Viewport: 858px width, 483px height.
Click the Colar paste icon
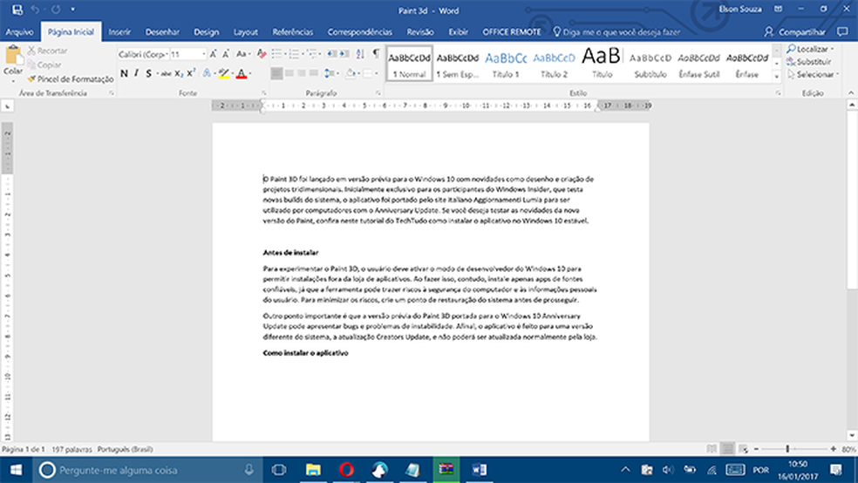click(13, 55)
